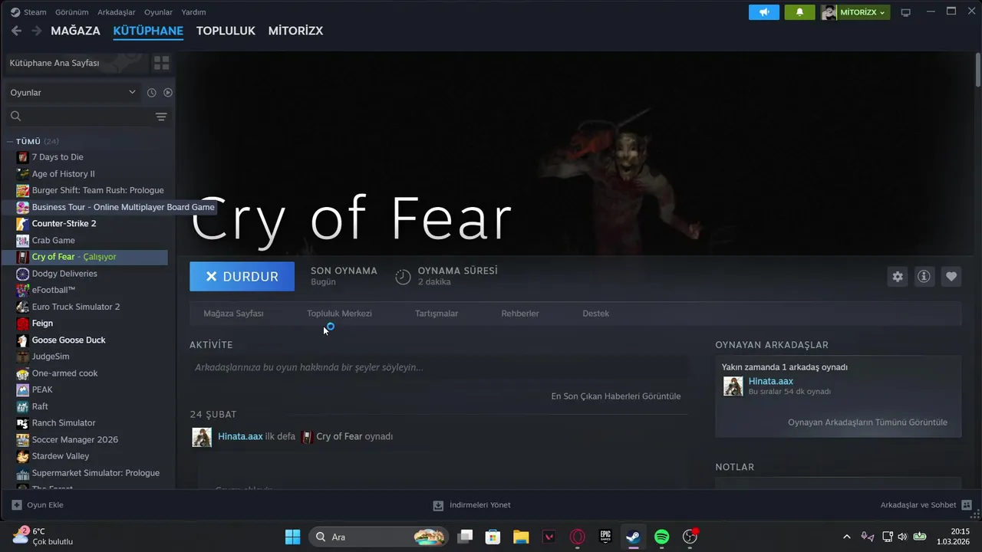
Task: Switch to collections grid view icon
Action: (x=161, y=63)
